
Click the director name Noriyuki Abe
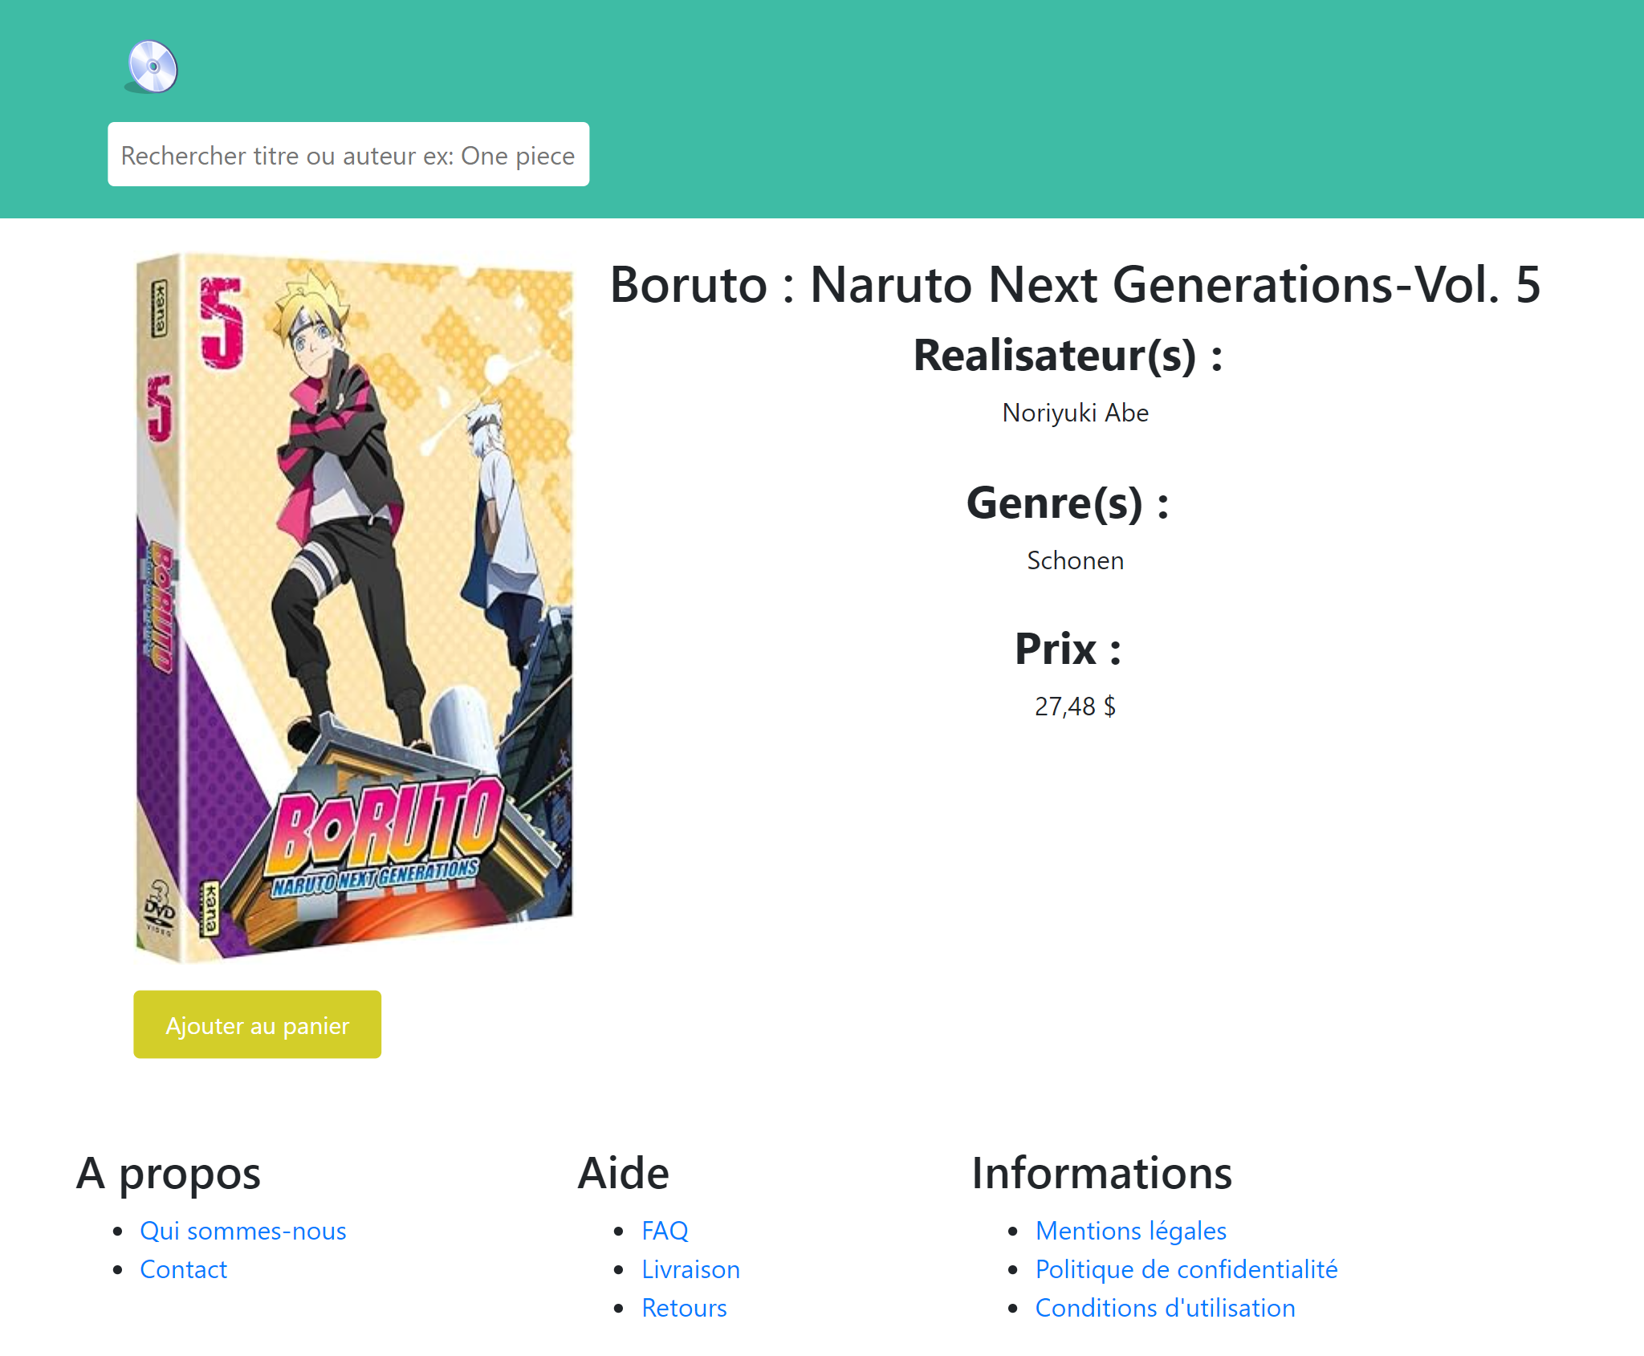(1075, 413)
